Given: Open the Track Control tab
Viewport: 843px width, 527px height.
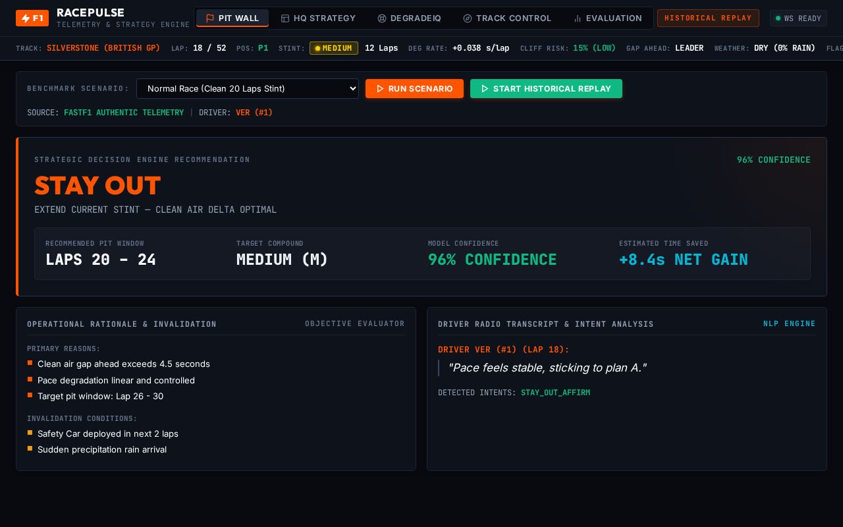Looking at the screenshot, I should (x=507, y=18).
